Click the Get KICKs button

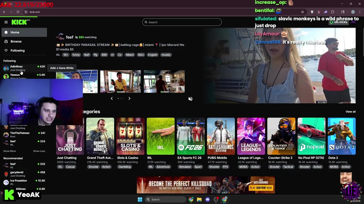[339, 22]
